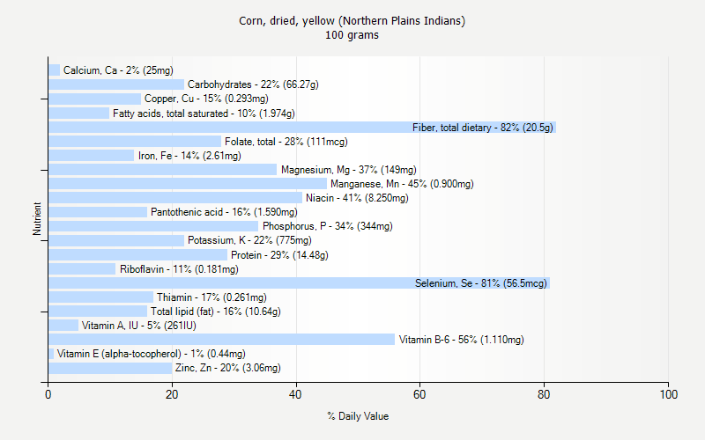
Task: Click the 100 tick label on x-axis
Action: click(668, 395)
